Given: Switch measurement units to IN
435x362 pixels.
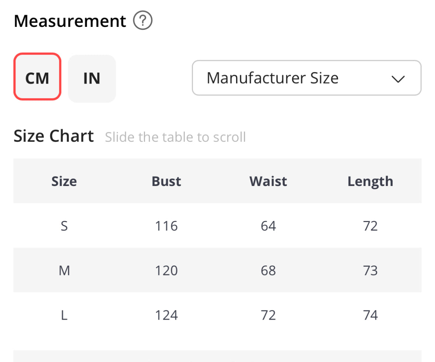Looking at the screenshot, I should click(92, 78).
